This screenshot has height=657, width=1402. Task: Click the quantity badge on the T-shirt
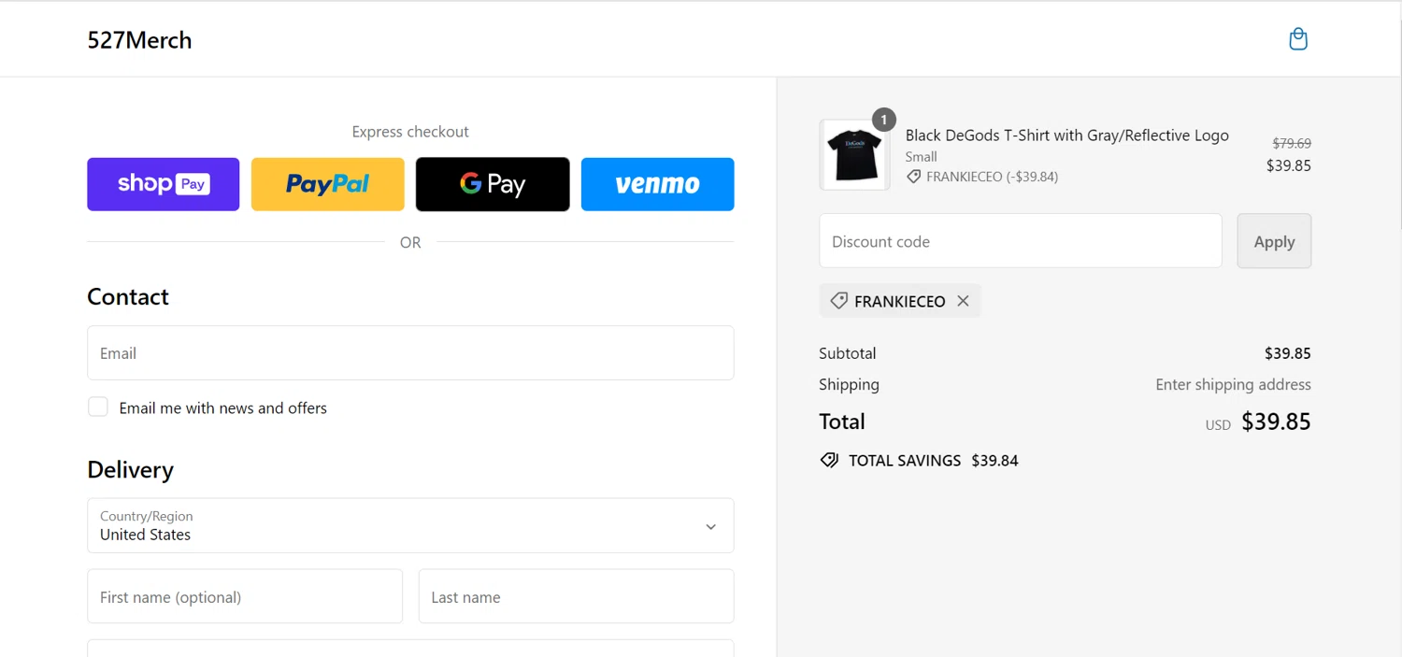[x=884, y=120]
